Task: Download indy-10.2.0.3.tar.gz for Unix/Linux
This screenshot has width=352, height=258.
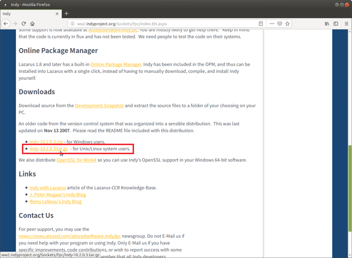Action: [x=49, y=149]
